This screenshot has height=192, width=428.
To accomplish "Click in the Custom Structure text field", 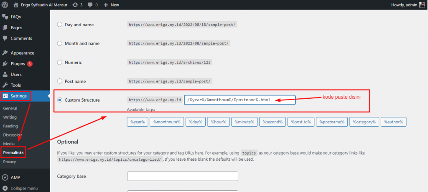I will pos(239,100).
